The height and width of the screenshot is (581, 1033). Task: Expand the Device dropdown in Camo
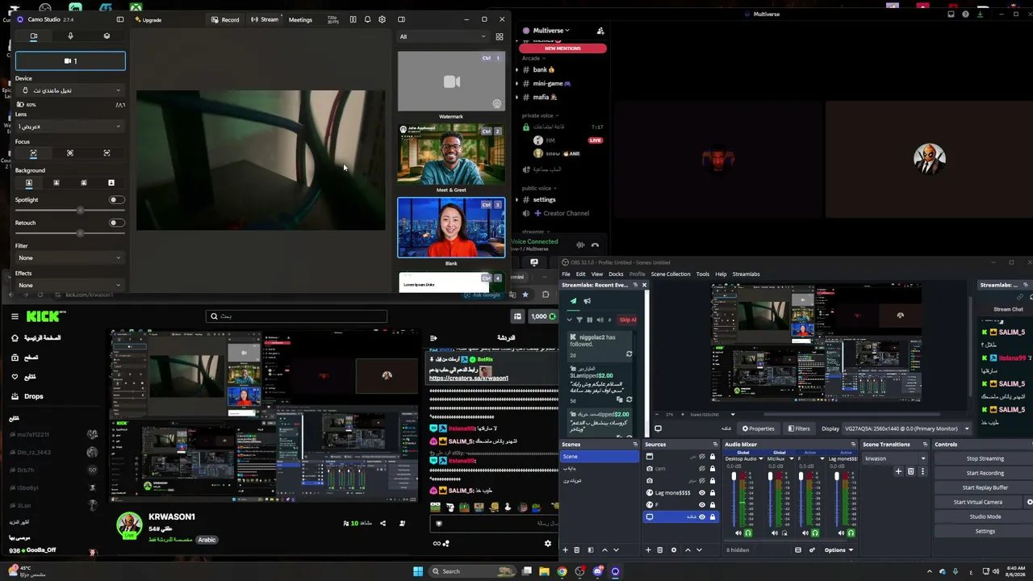coord(70,90)
